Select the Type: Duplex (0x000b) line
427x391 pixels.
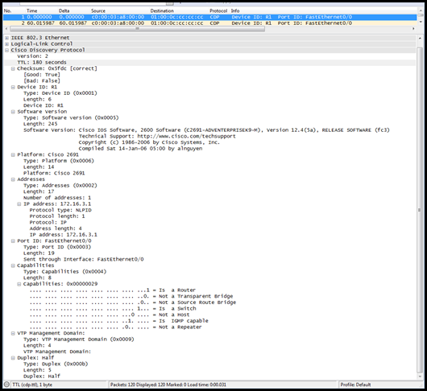(56, 364)
